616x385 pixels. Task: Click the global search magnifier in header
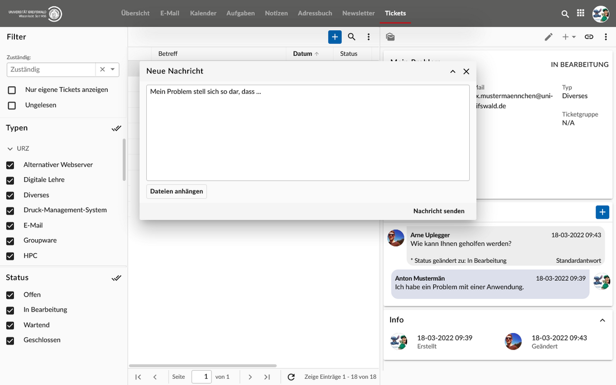tap(565, 14)
